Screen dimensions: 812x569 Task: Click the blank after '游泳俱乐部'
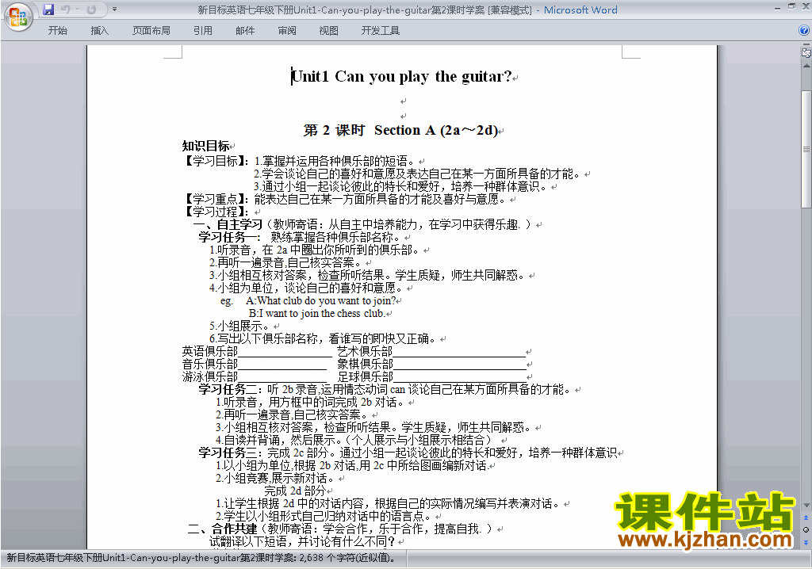tap(282, 377)
